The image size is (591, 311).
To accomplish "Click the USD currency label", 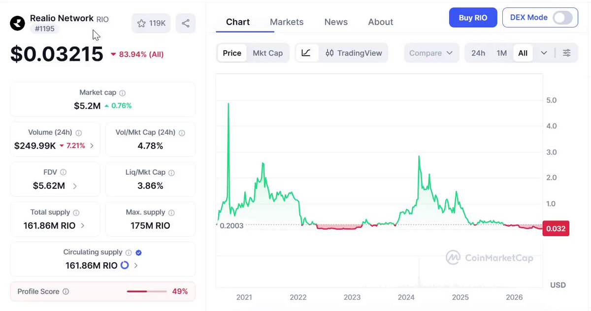I will click(x=558, y=285).
